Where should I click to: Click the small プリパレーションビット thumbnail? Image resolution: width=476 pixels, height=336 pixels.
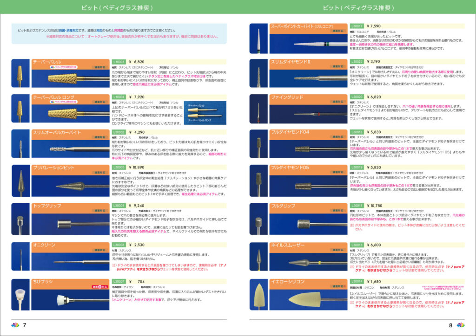[20, 181]
